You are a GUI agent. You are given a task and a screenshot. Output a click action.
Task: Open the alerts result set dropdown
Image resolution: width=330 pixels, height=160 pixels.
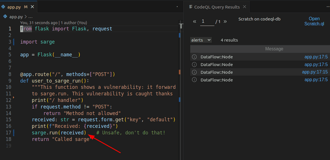tap(201, 40)
